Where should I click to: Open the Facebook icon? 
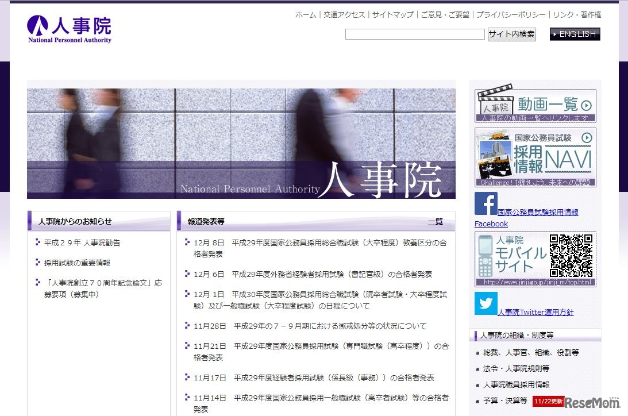click(x=486, y=204)
